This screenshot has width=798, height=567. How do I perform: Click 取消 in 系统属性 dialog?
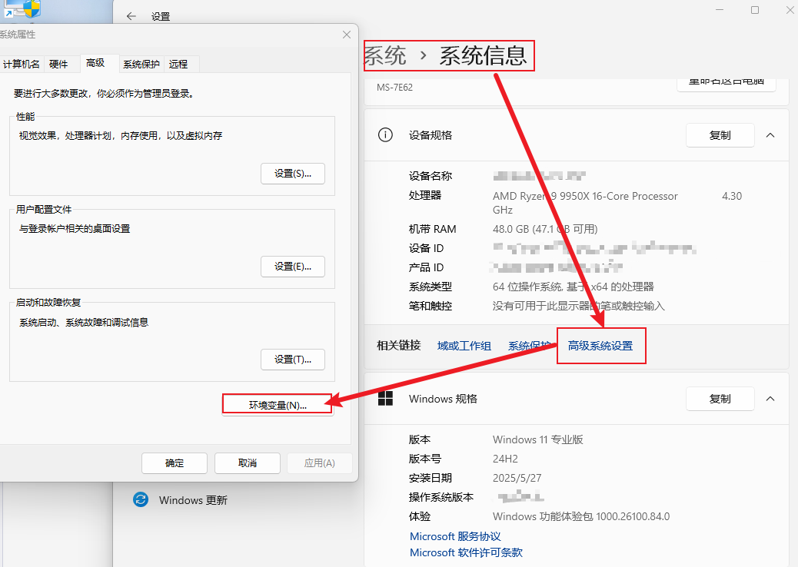coord(248,463)
